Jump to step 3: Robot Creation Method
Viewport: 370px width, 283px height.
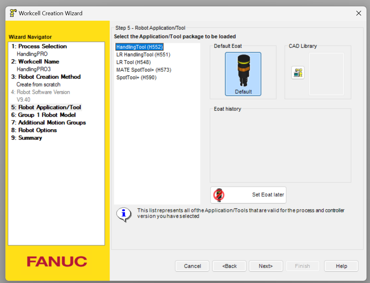[46, 77]
